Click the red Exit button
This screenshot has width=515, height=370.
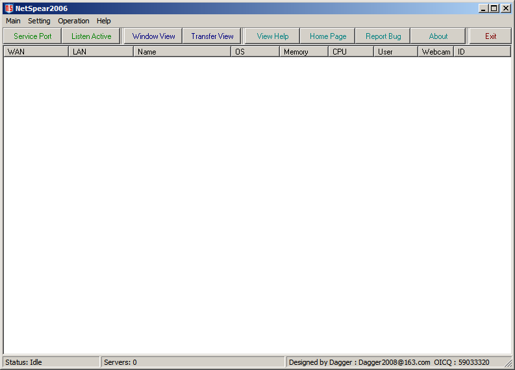[490, 36]
